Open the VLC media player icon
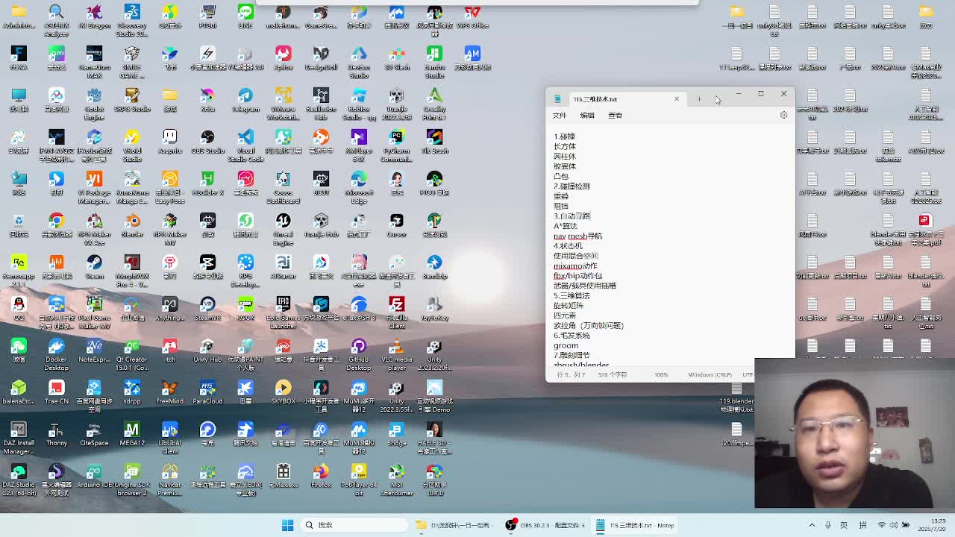This screenshot has height=537, width=955. point(396,354)
